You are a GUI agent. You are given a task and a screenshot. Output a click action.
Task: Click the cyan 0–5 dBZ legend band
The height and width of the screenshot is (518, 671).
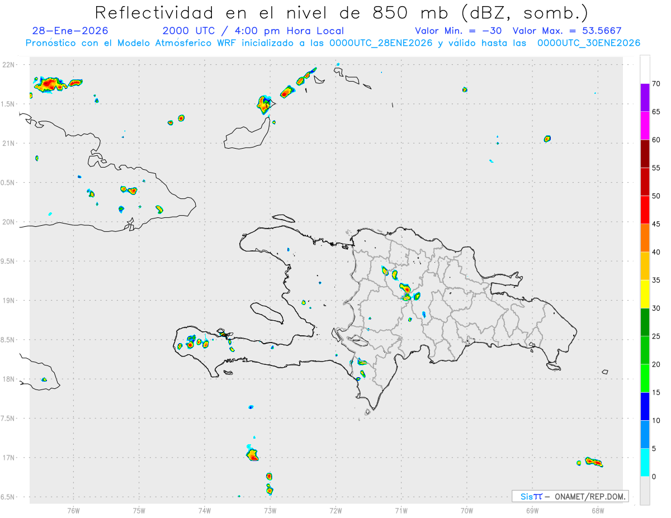click(x=645, y=463)
